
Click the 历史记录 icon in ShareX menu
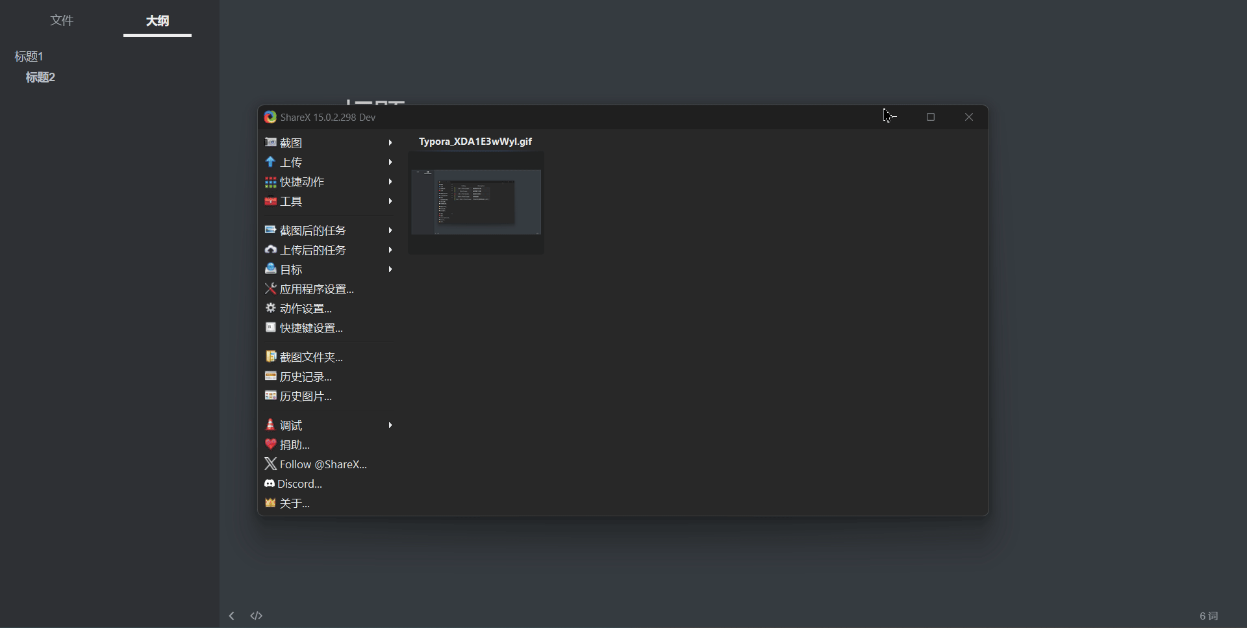tap(270, 376)
